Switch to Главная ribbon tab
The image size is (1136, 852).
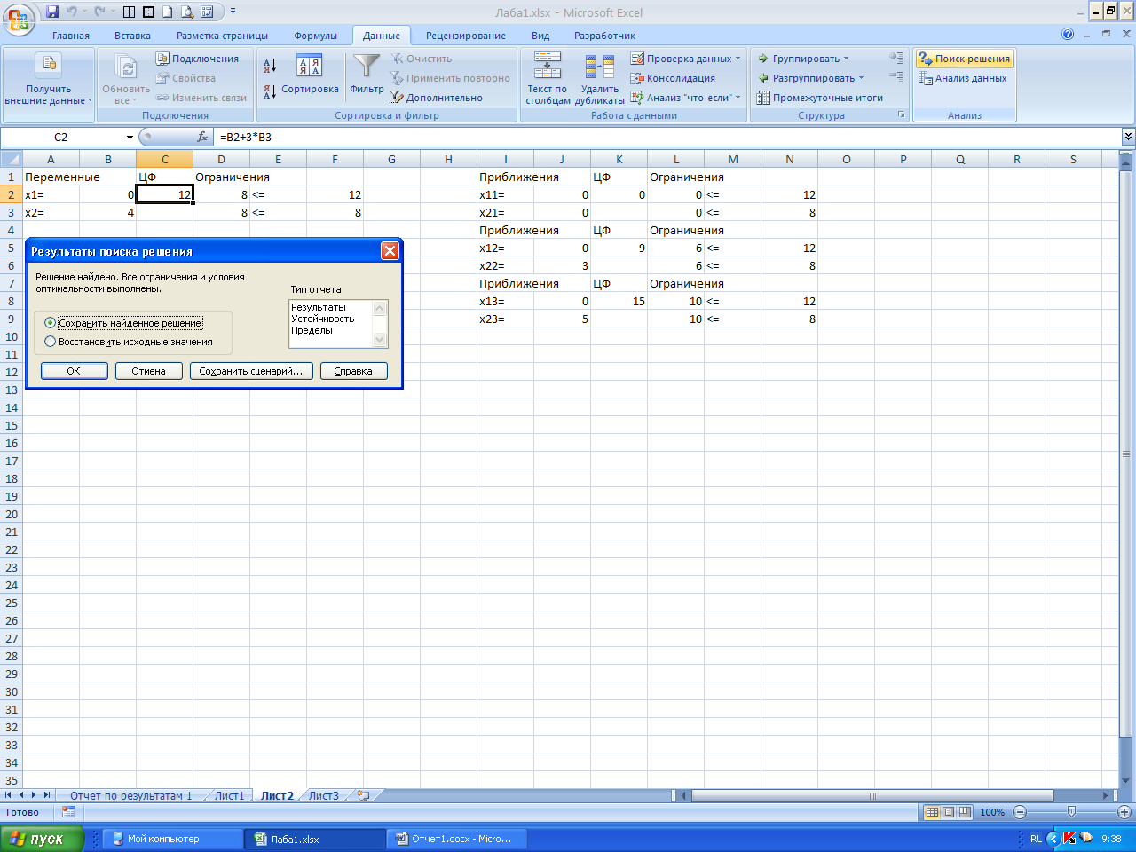point(71,35)
